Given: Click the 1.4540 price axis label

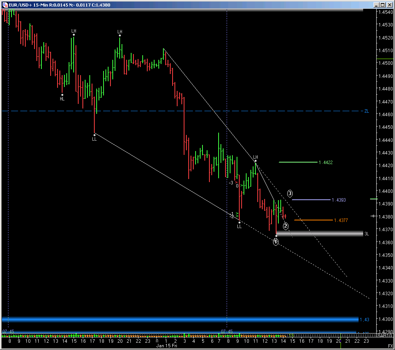Looking at the screenshot, I should [386, 12].
